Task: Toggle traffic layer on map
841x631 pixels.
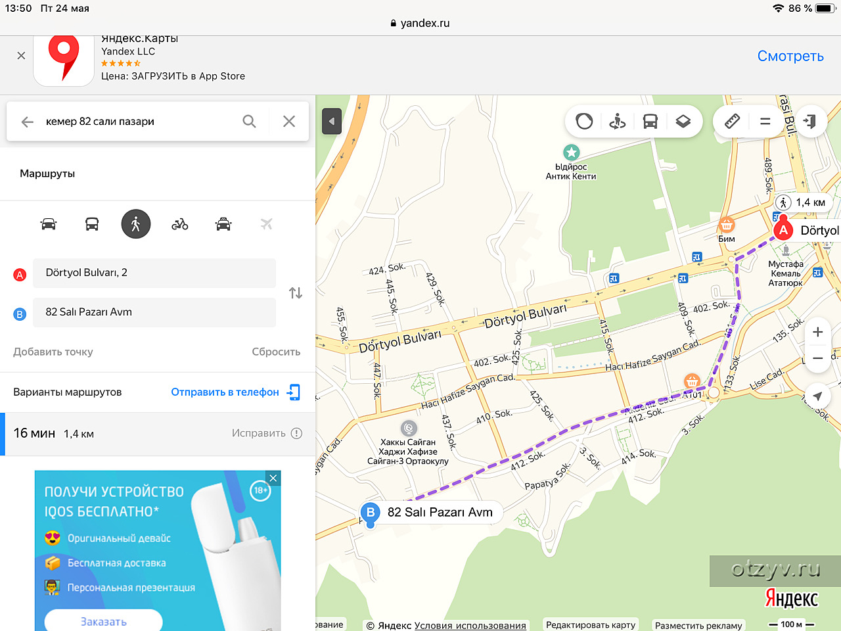Action: [584, 122]
